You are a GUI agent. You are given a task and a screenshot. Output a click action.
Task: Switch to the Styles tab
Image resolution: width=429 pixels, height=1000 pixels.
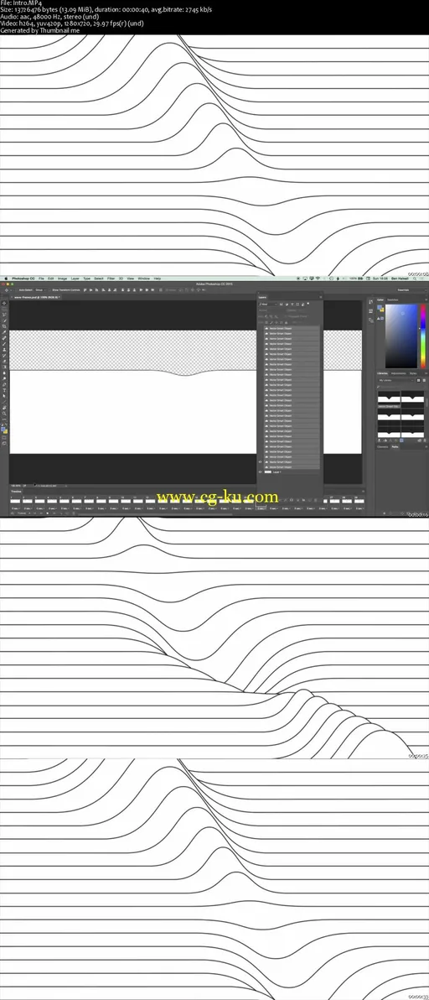(413, 373)
